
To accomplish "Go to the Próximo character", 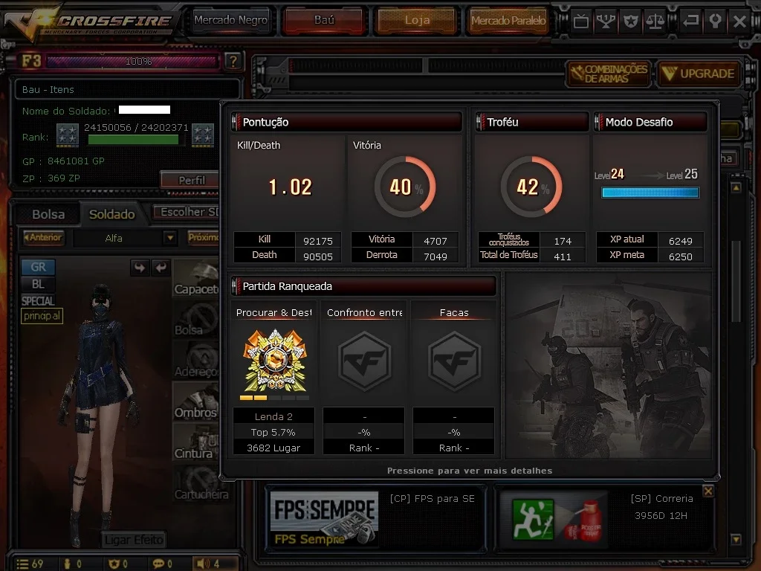I will click(x=203, y=237).
